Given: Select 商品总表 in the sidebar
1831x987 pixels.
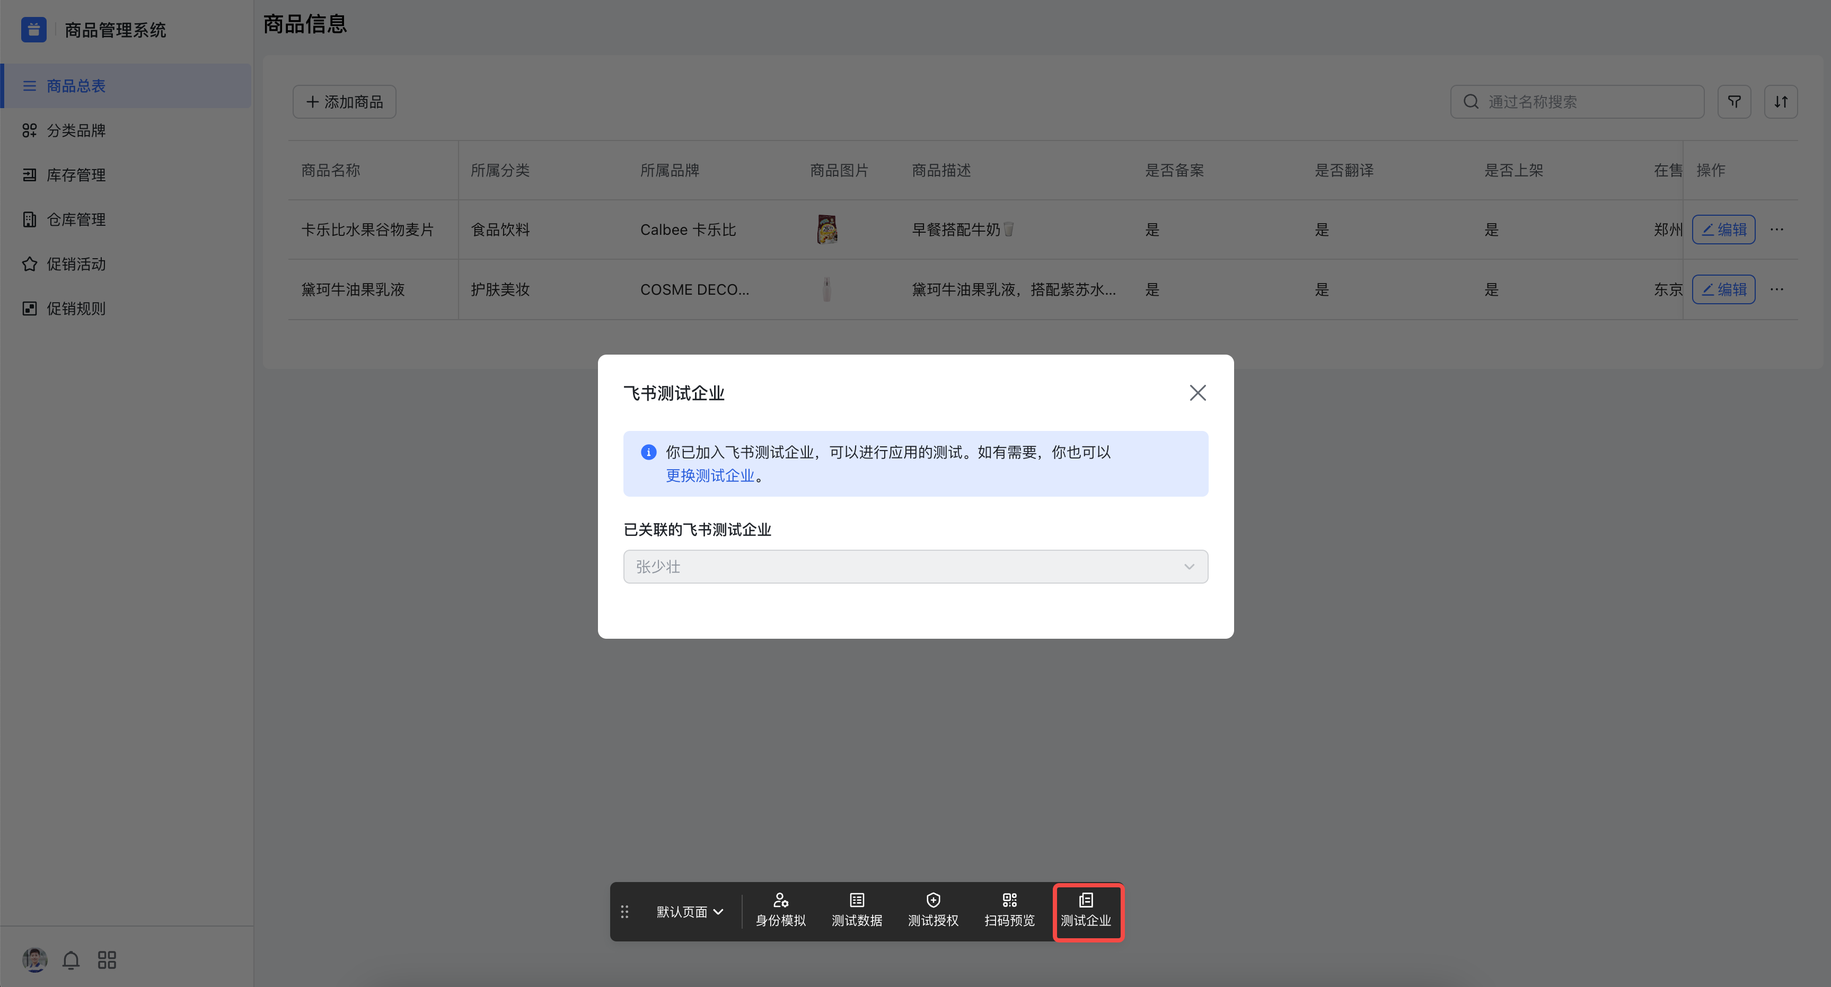Looking at the screenshot, I should pyautogui.click(x=127, y=86).
